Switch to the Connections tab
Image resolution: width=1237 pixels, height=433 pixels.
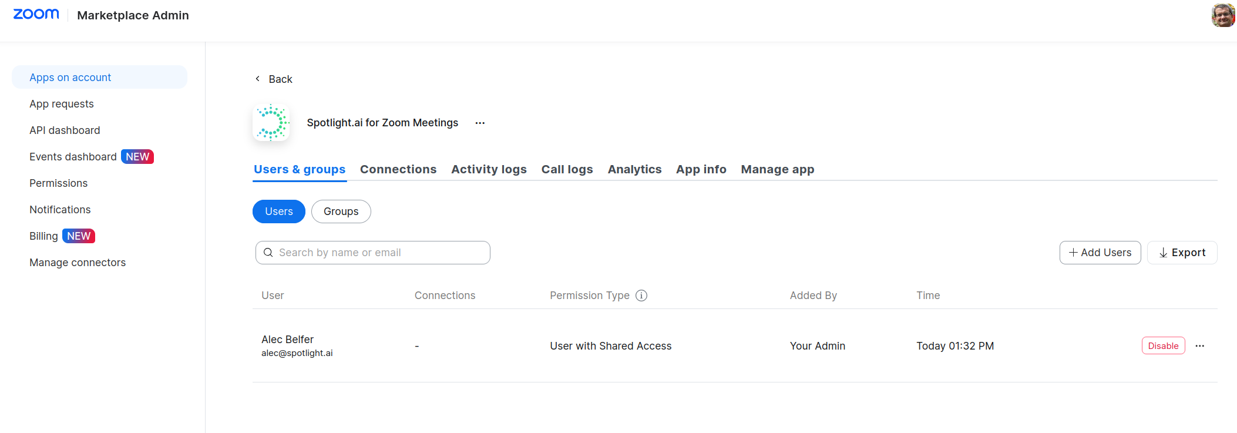point(398,169)
